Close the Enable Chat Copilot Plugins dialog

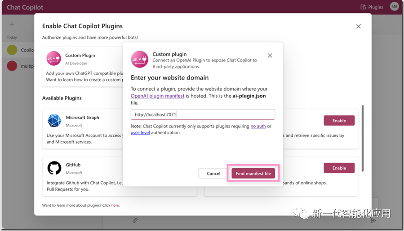(x=359, y=26)
